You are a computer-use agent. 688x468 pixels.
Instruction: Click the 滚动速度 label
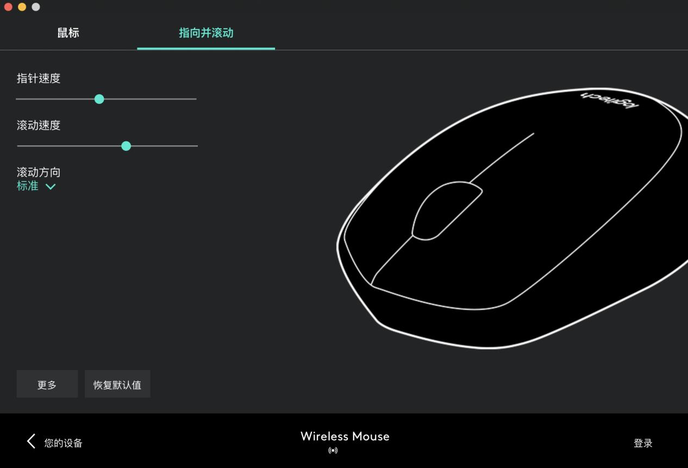39,125
